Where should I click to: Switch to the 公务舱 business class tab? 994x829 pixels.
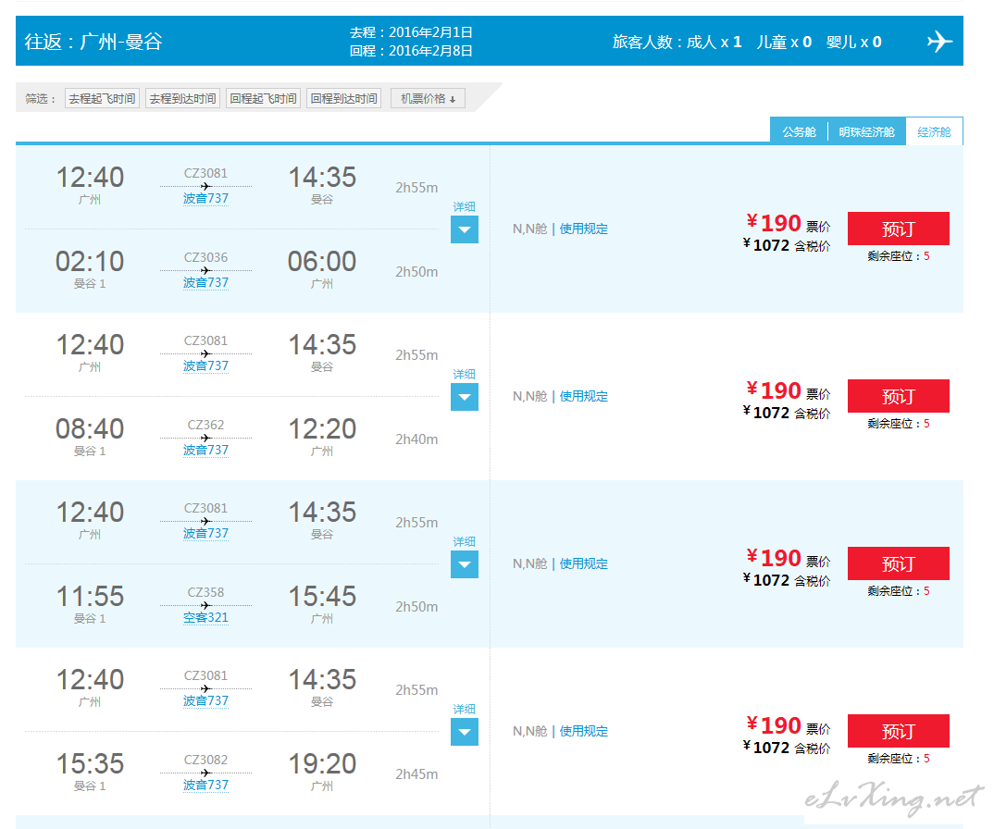click(799, 131)
